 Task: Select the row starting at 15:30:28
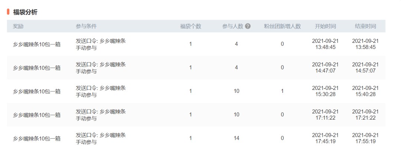196,91
